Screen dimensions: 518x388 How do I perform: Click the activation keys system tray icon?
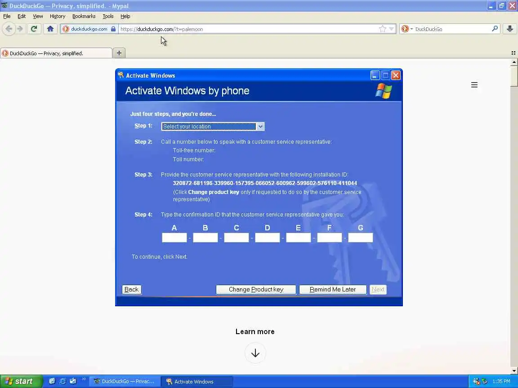click(x=476, y=381)
